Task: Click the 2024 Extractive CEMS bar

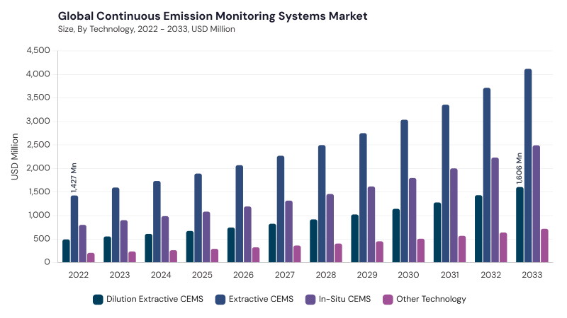Action: 157,222
